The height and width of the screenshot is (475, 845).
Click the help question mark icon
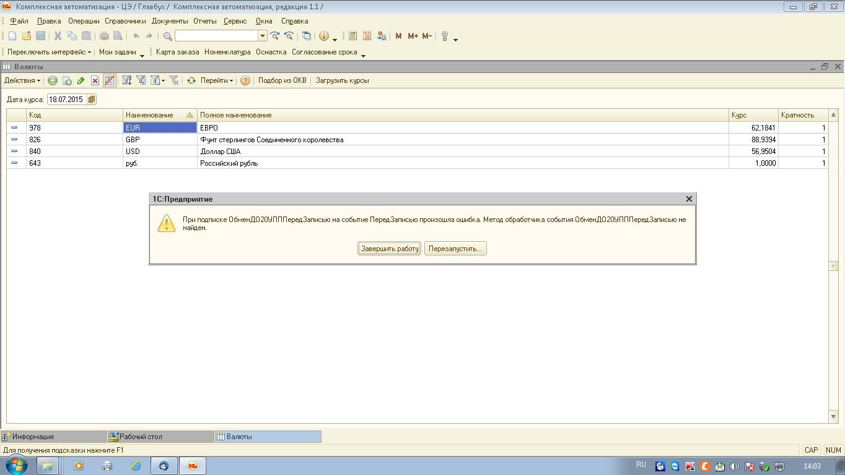(x=245, y=80)
